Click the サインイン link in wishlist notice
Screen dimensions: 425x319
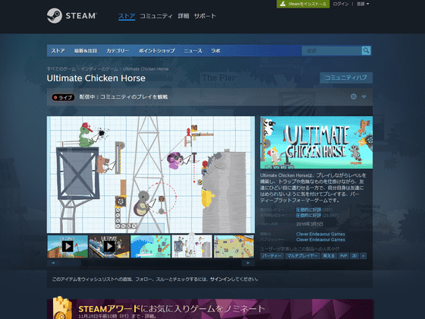(222, 280)
